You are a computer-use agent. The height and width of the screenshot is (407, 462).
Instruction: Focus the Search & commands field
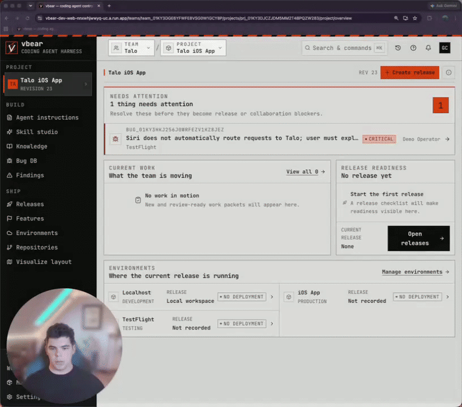point(344,48)
